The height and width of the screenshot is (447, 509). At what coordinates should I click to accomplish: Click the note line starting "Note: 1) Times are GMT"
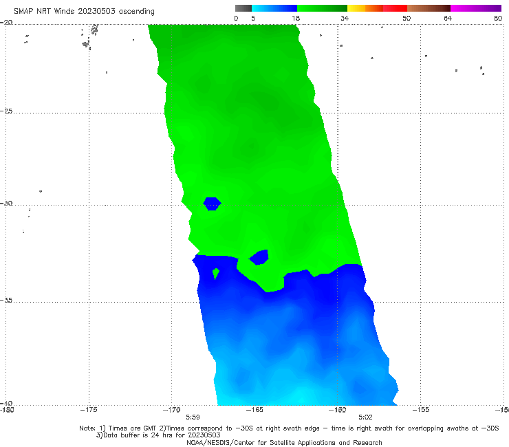coord(289,428)
